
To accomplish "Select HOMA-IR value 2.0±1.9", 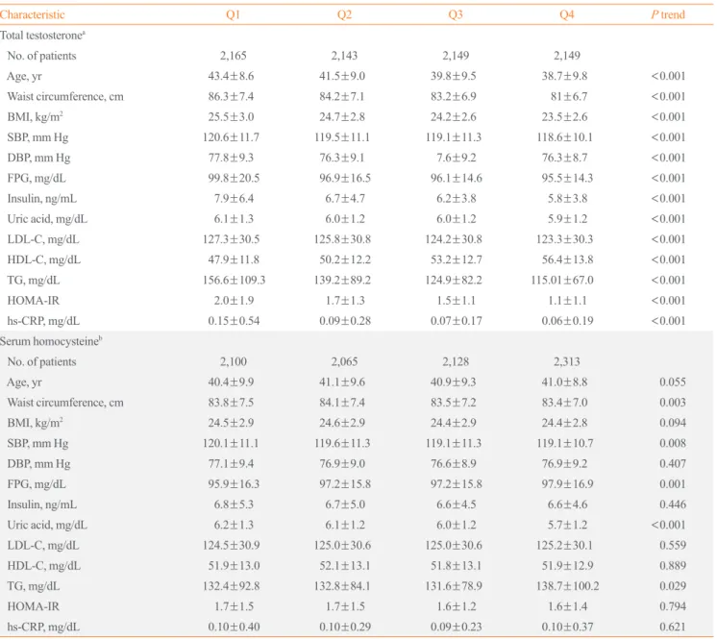I will pos(234,301).
